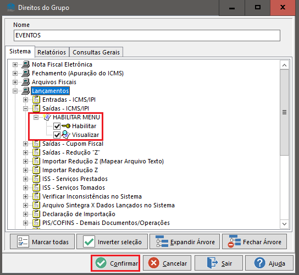Viewport: 299px width, 275px height.
Task: Click the Marcar todas button
Action: (42, 241)
